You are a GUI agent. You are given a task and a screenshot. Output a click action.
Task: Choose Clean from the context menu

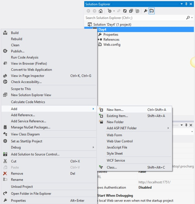pyautogui.click(x=15, y=45)
